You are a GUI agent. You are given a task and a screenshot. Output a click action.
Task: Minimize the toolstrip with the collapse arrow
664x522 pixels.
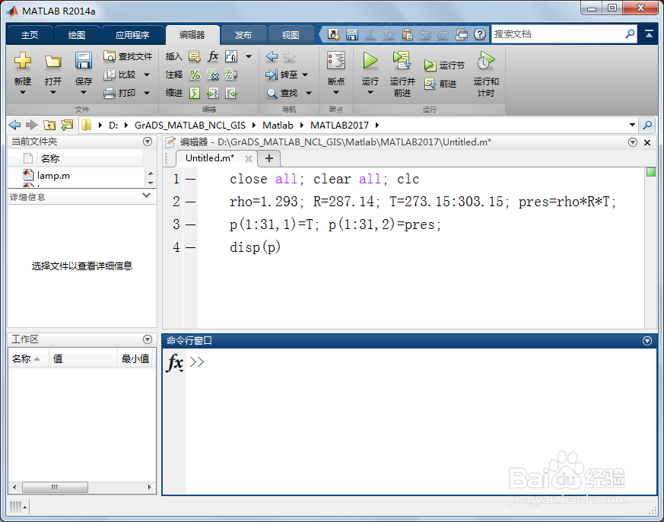coord(649,34)
